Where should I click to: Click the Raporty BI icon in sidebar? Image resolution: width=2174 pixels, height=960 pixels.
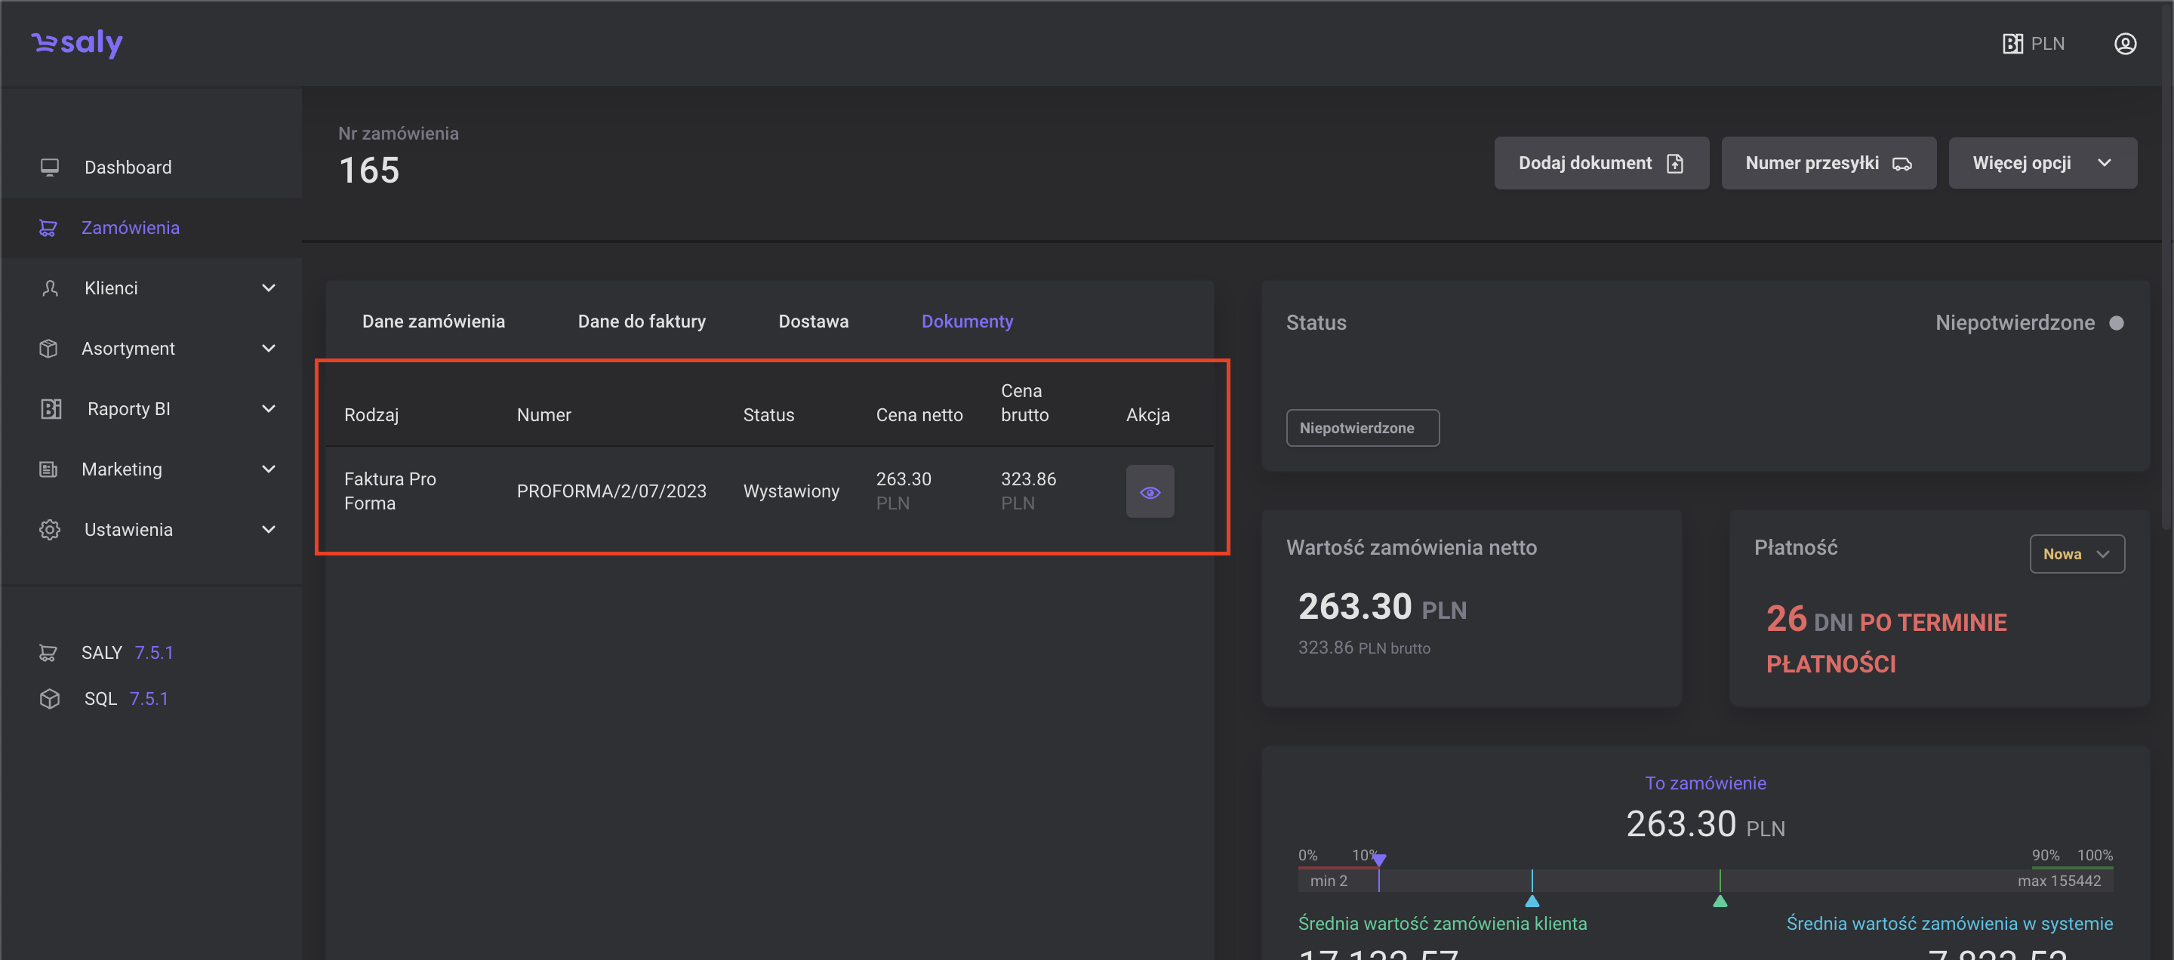click(x=51, y=408)
